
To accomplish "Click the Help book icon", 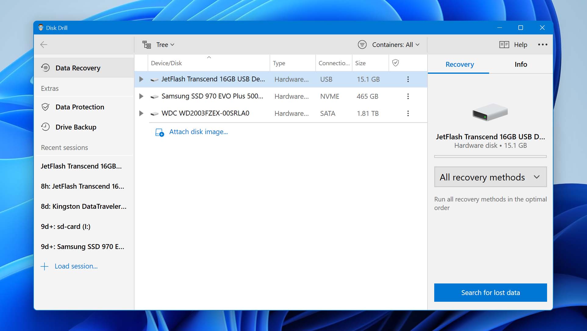I will click(x=504, y=45).
